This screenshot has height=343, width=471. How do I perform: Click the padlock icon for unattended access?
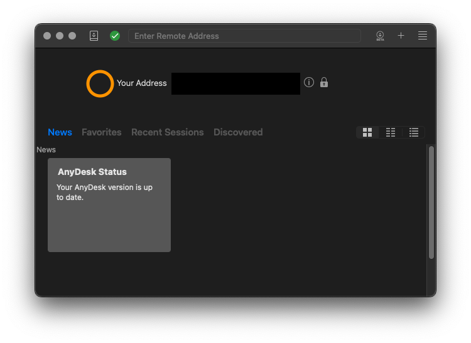[x=324, y=82]
